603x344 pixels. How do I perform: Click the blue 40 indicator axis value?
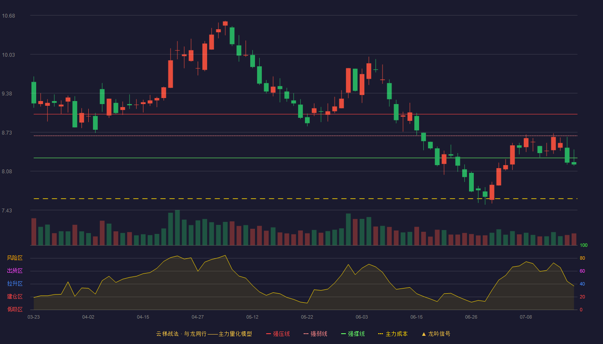582,284
